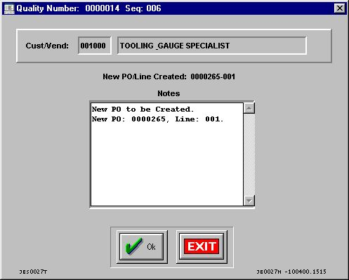Screen dimensions: 349x280
Task: Click the red EXIT button
Action: (202, 246)
